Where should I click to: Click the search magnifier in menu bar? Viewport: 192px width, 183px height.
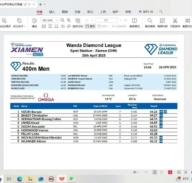point(161,12)
